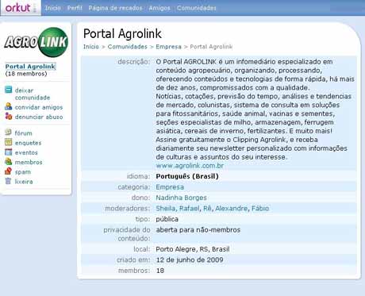Click the Portal Agrolink page heading
Image resolution: width=365 pixels, height=296 pixels.
(122, 34)
